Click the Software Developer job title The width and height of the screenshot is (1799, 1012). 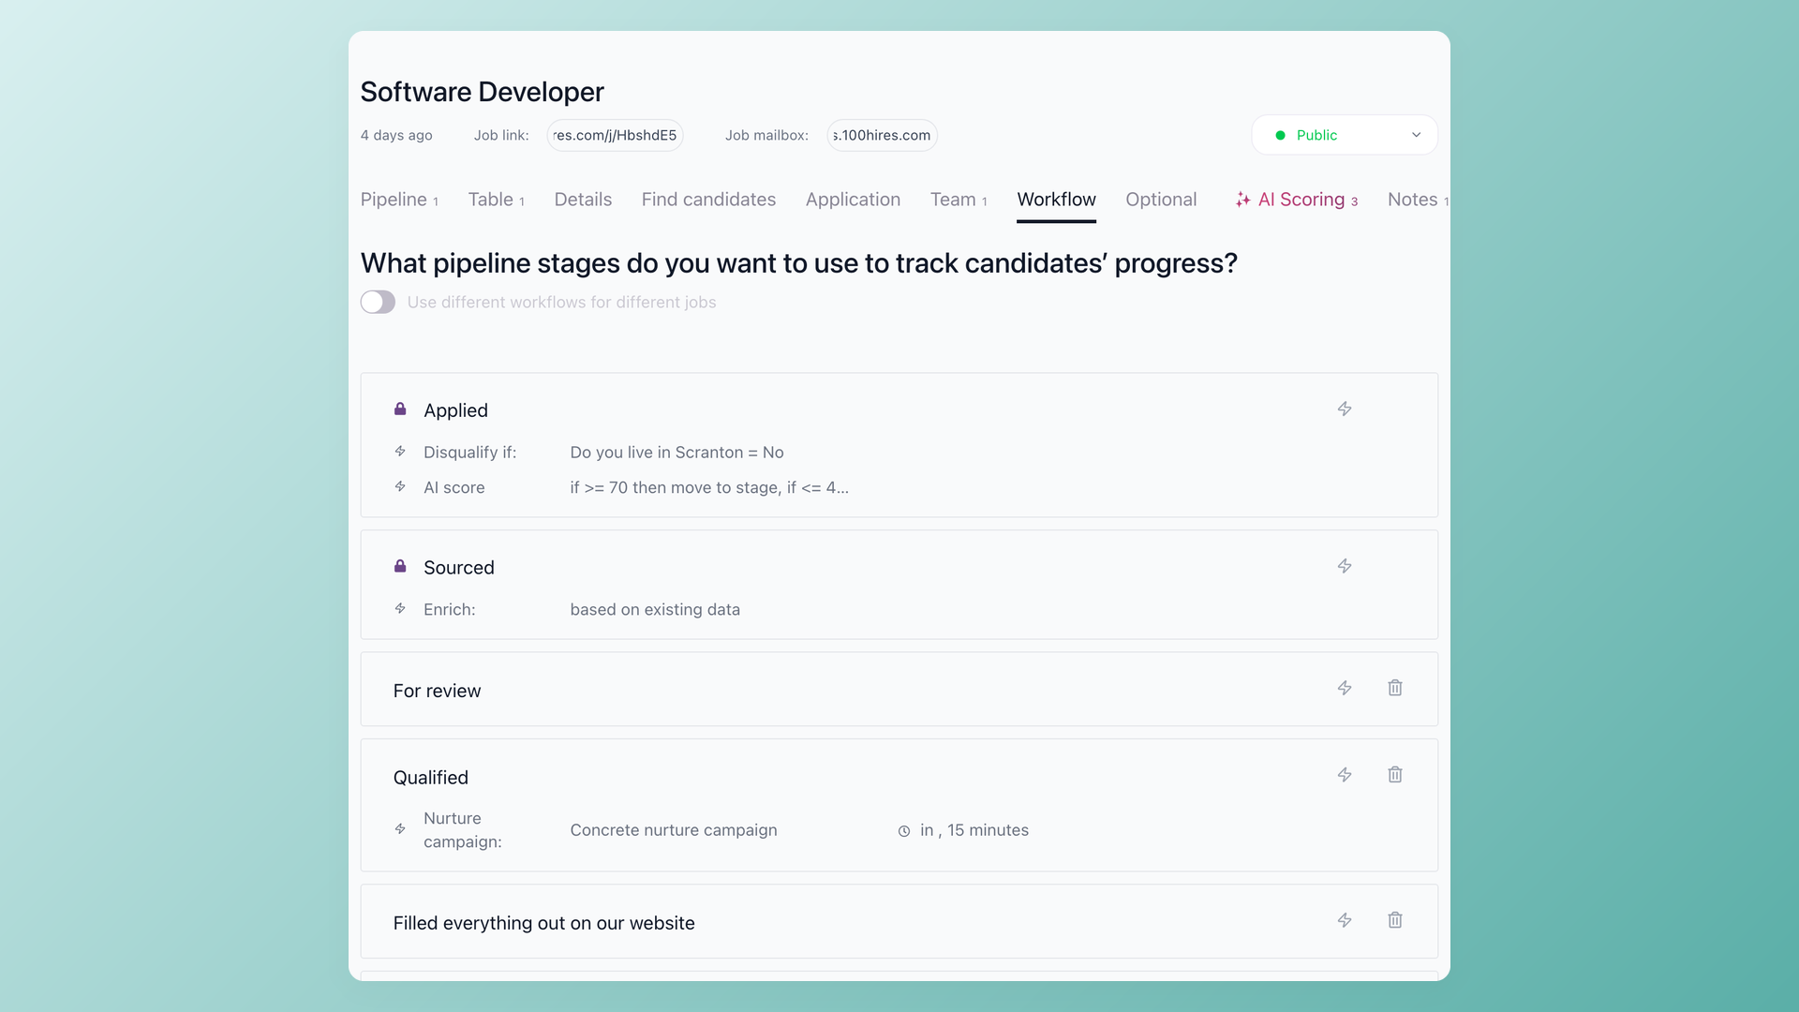click(482, 92)
